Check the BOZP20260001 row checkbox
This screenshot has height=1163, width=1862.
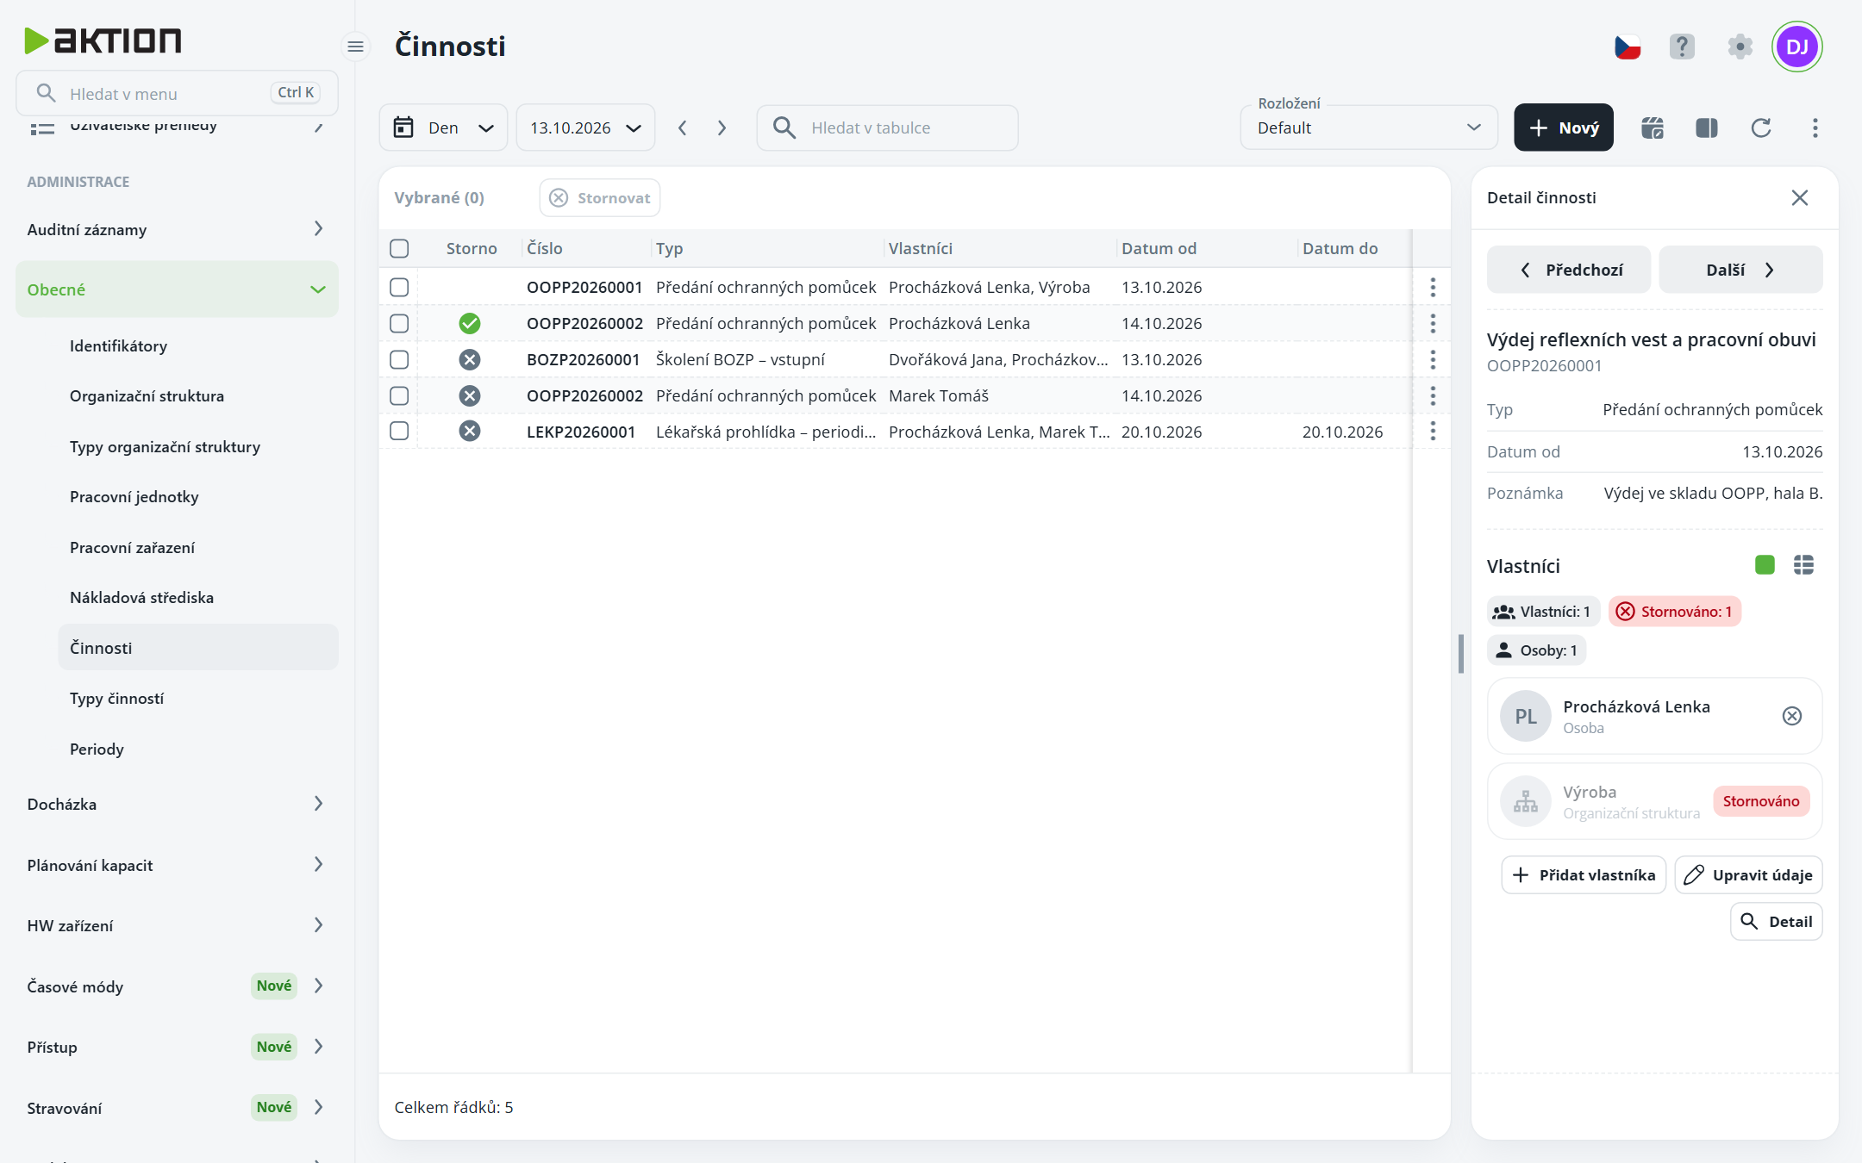(399, 359)
